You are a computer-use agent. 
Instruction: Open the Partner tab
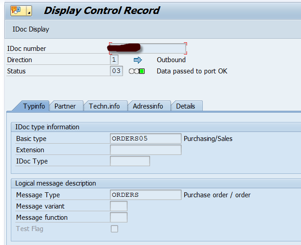pyautogui.click(x=65, y=106)
